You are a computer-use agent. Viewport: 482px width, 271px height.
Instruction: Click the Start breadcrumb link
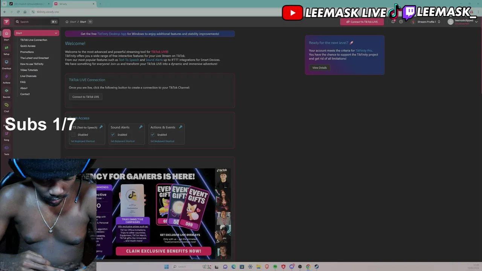[73, 22]
